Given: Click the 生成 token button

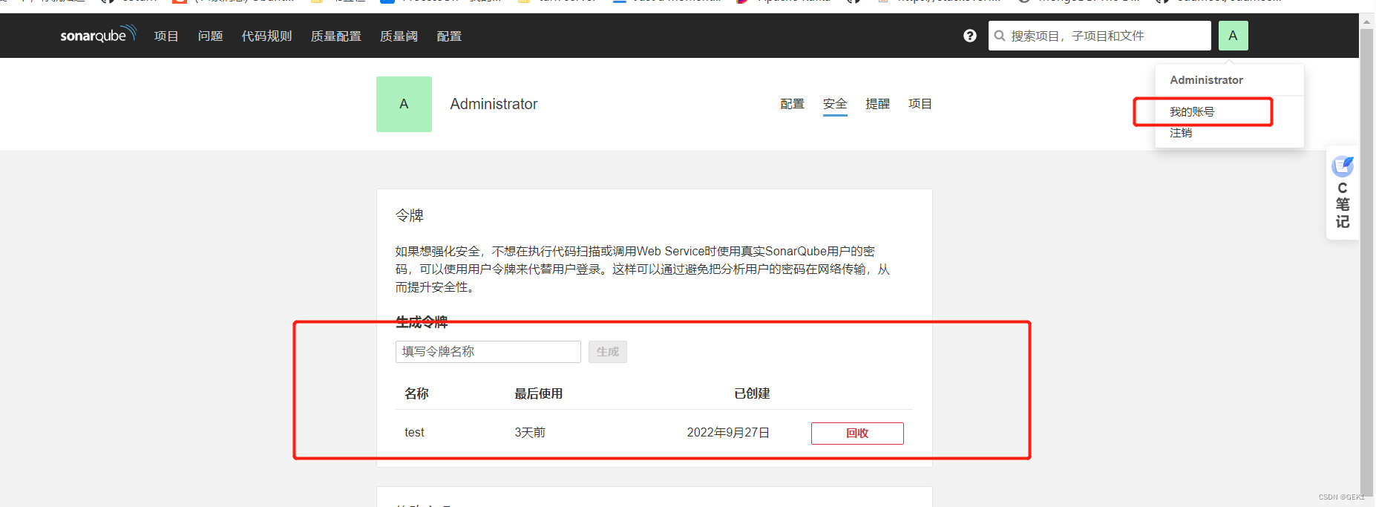Looking at the screenshot, I should (x=608, y=352).
